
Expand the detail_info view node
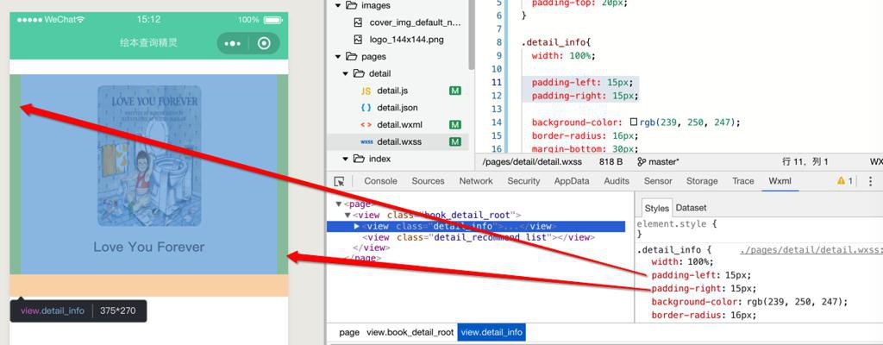pos(356,226)
